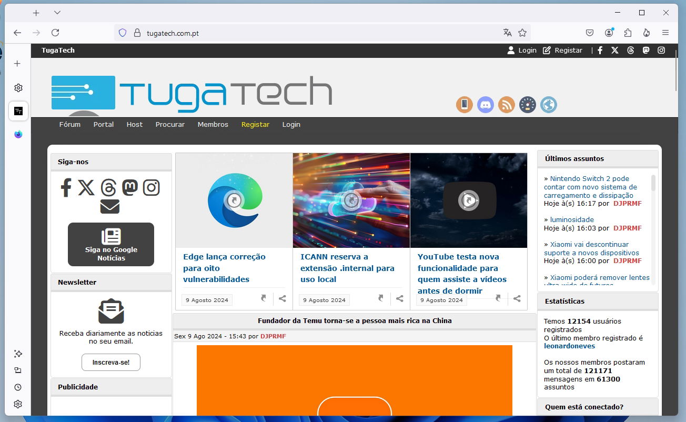Open X icon in Siga-nos panel
Image resolution: width=686 pixels, height=422 pixels.
(x=86, y=187)
